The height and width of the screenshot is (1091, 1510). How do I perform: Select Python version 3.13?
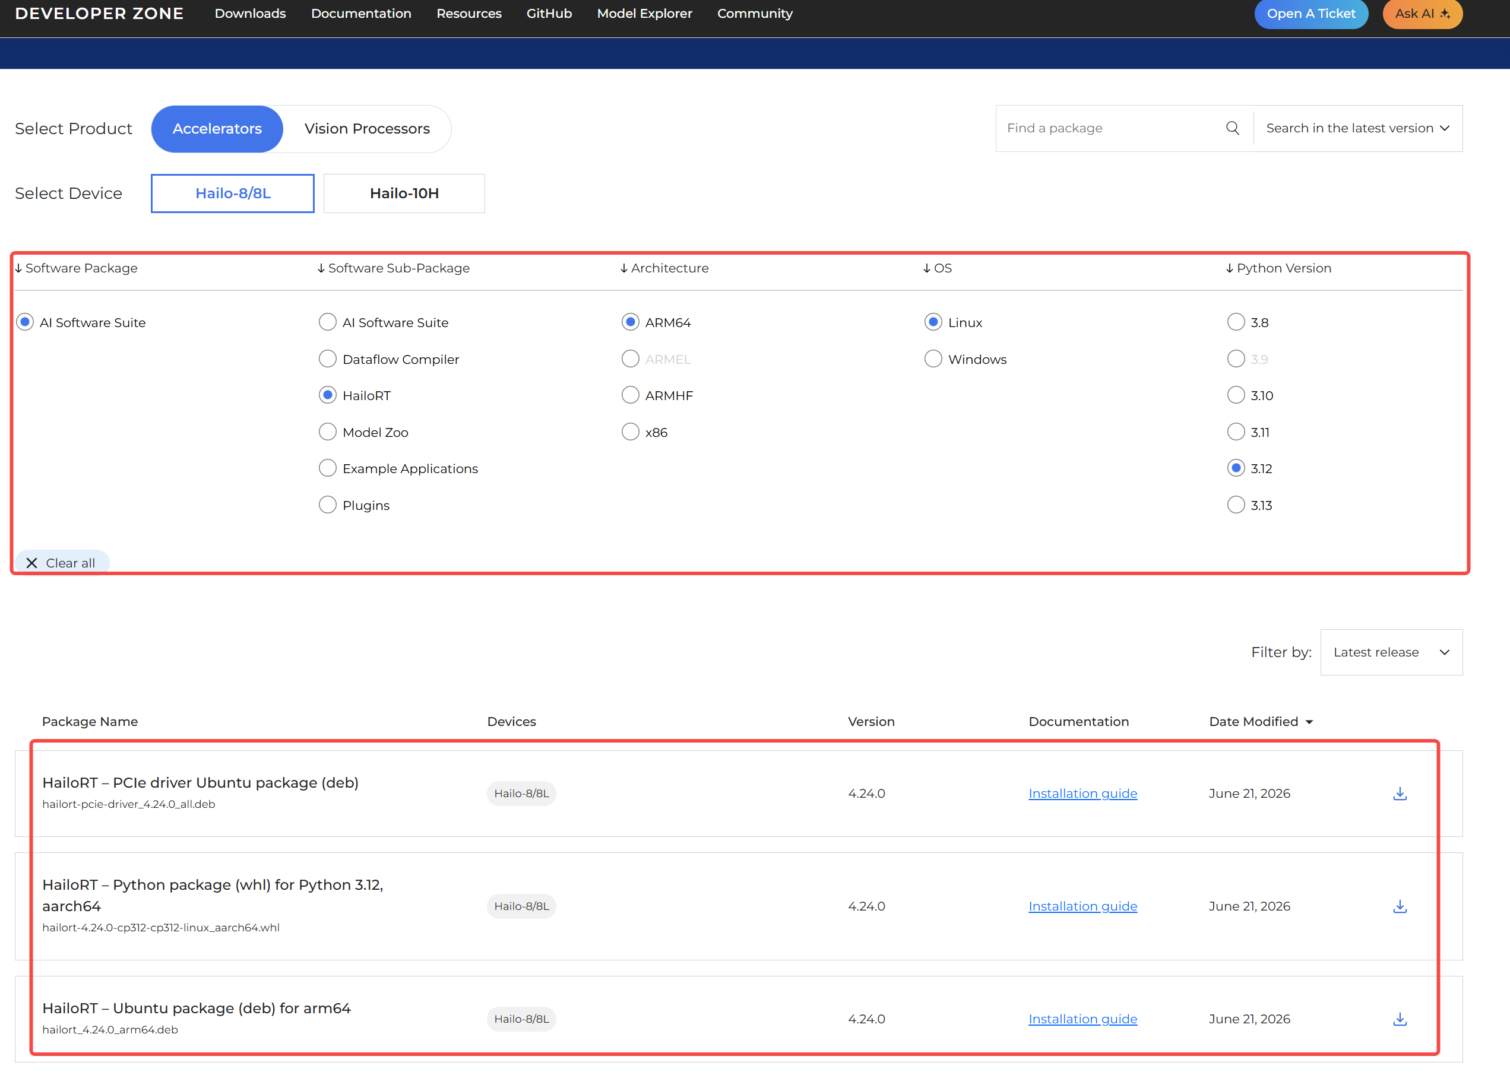click(x=1250, y=505)
